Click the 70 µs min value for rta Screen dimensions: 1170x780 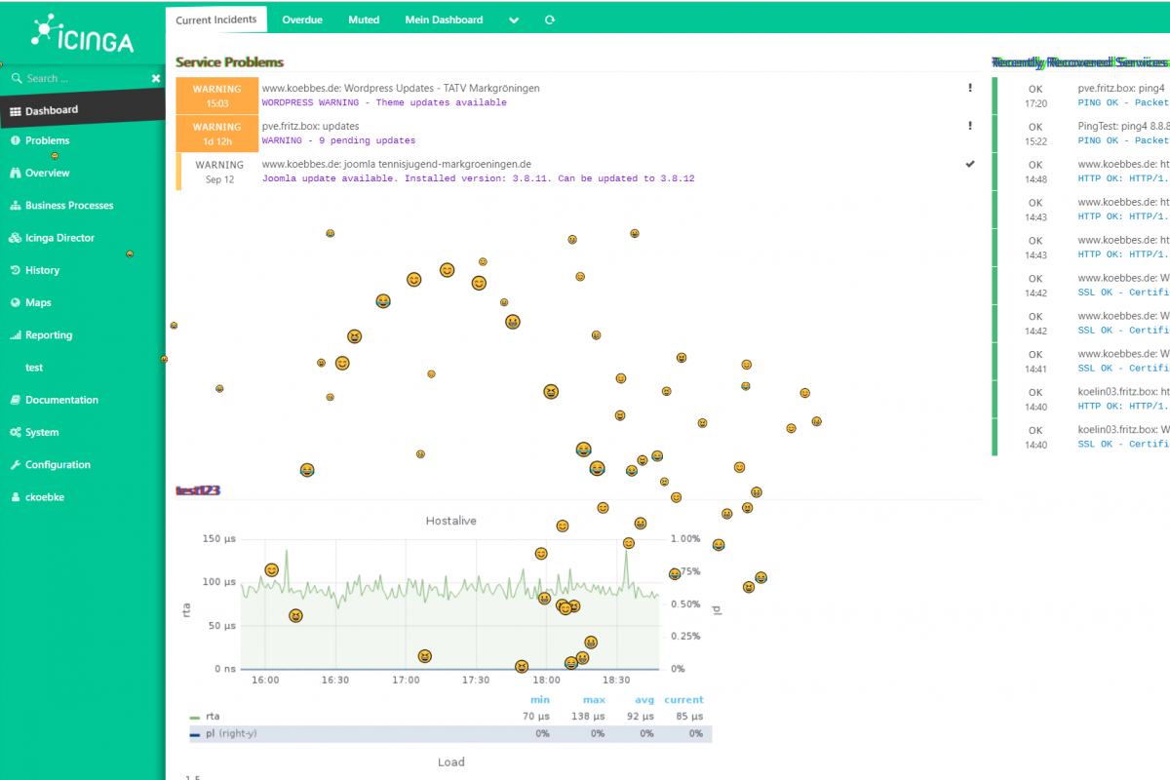tap(537, 717)
